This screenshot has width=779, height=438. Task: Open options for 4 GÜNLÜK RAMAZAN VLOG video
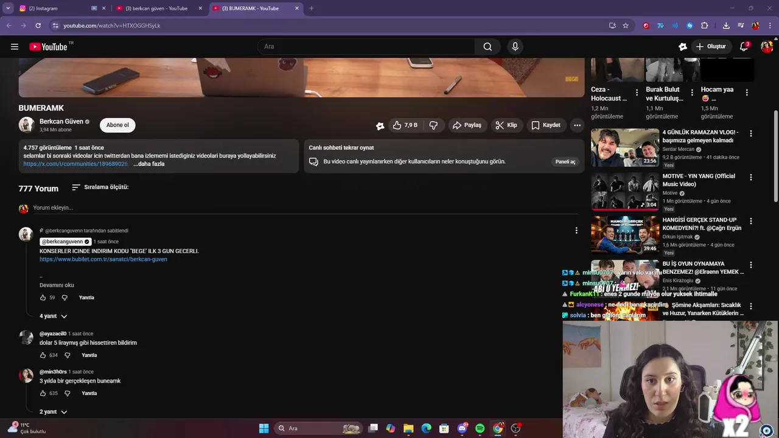pyautogui.click(x=751, y=133)
